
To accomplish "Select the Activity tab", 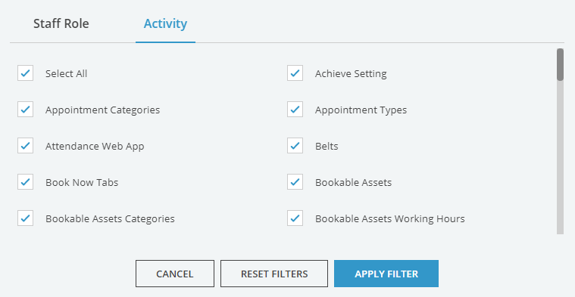I will (x=165, y=23).
